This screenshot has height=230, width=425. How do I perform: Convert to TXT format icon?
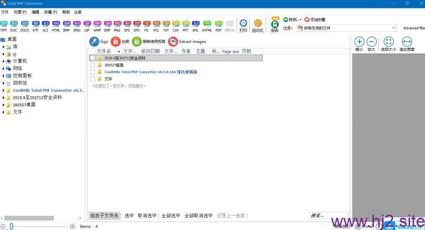tap(166, 26)
